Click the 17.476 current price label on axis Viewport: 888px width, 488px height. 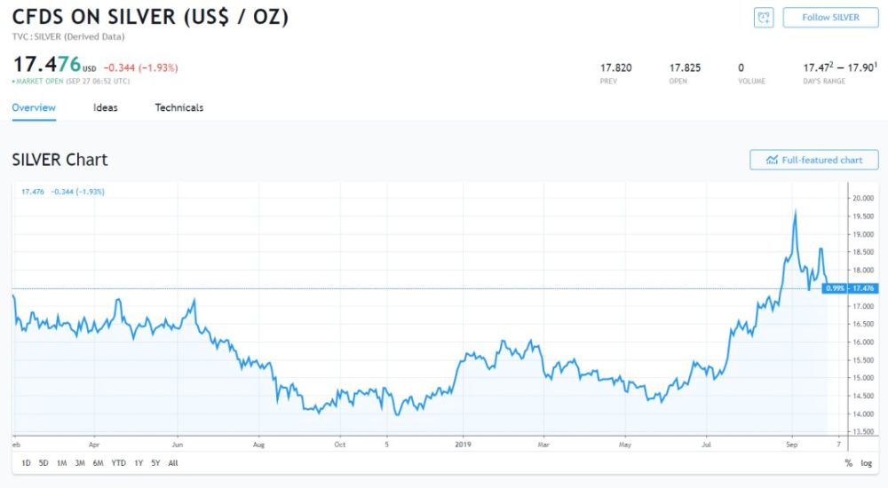tap(863, 288)
